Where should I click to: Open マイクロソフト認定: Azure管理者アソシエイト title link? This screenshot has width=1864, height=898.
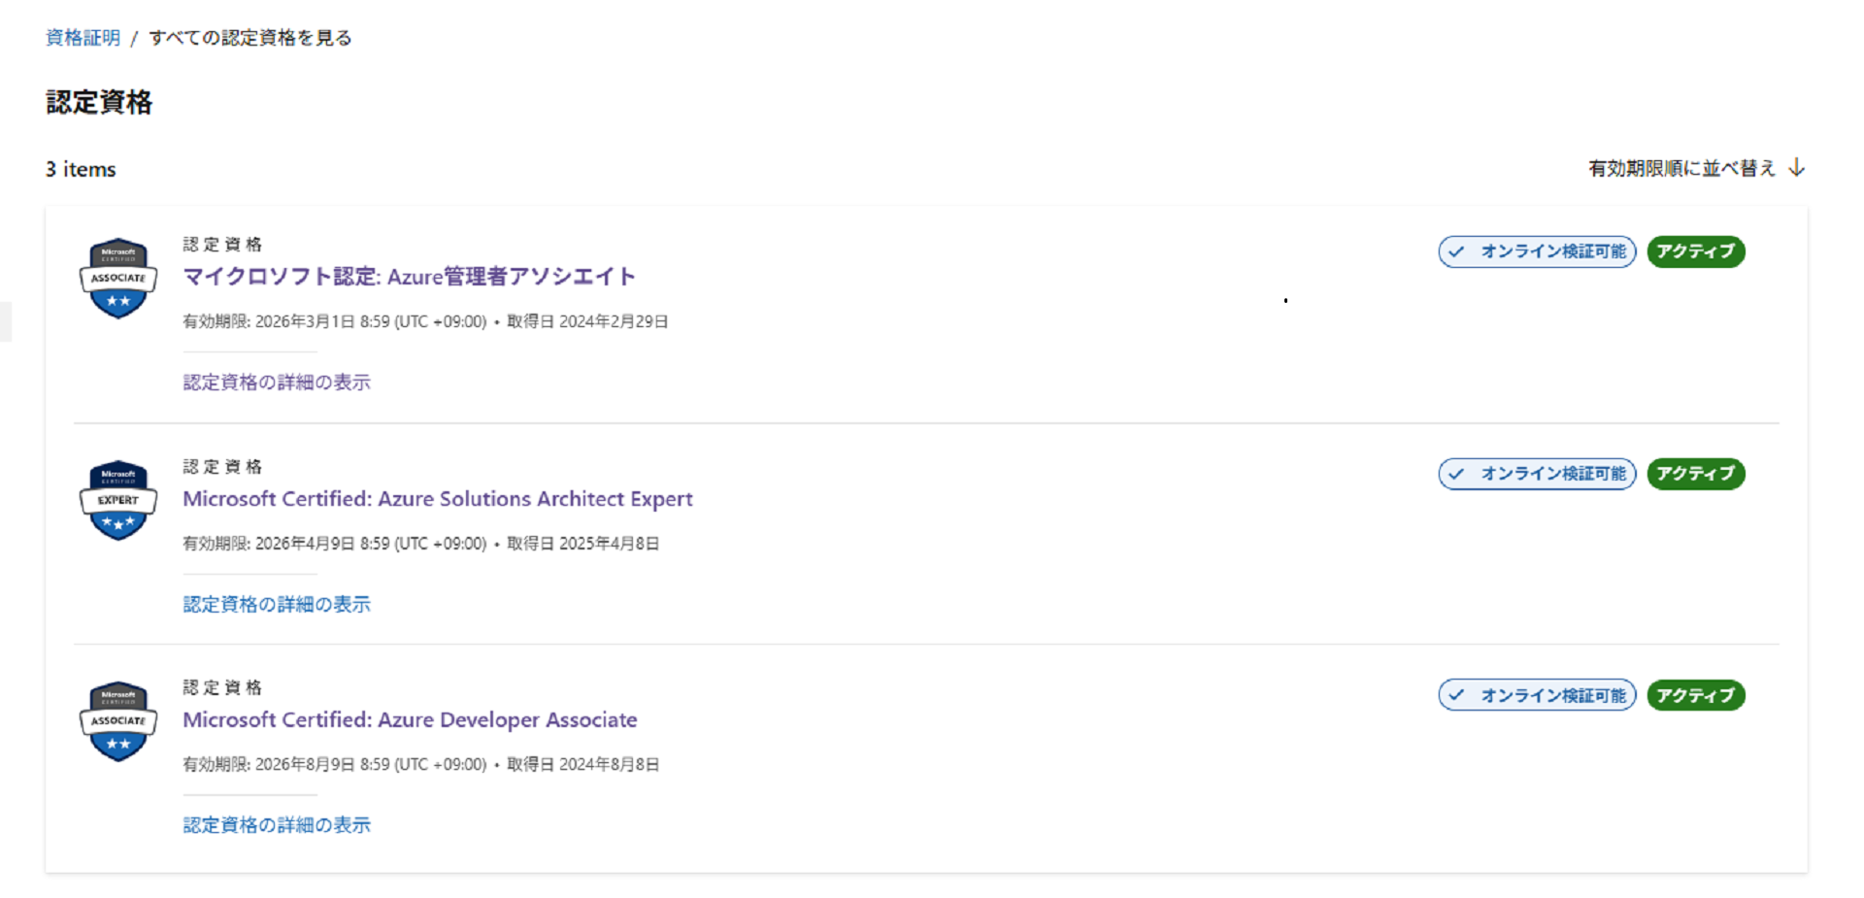click(x=409, y=277)
